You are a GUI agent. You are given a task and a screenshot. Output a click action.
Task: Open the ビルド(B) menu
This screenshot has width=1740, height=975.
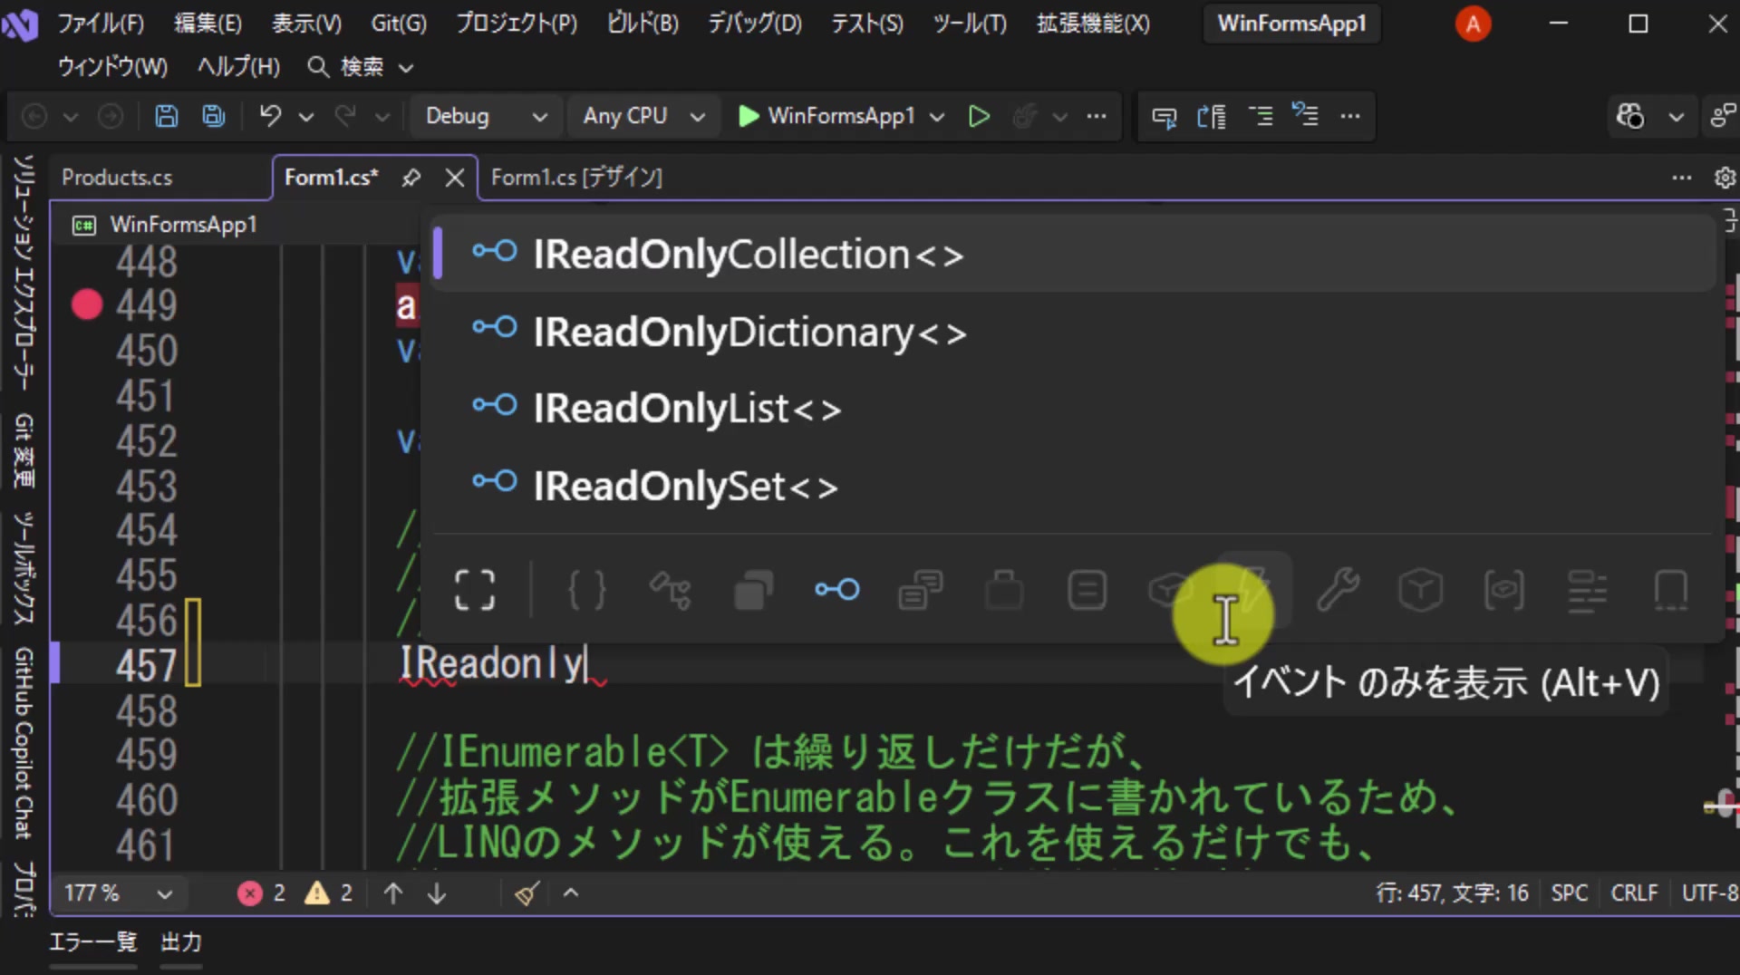click(643, 24)
